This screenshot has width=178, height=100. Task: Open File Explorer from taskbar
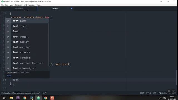[x=11, y=98]
